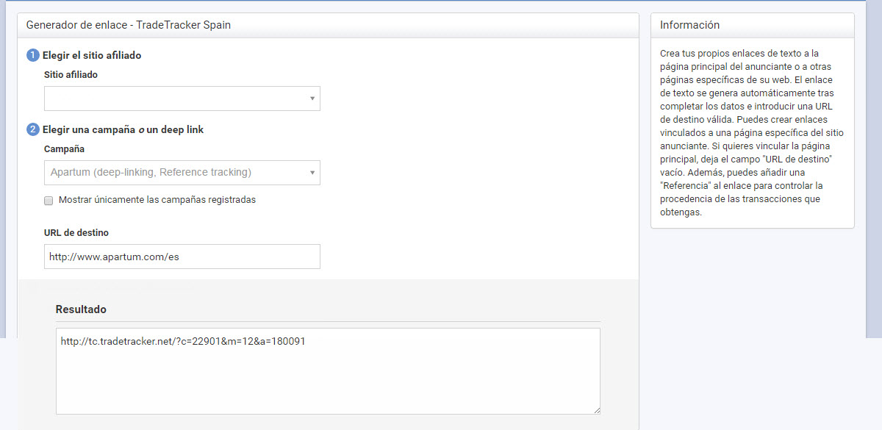Click the 'Elegir una campaña o un deep link' heading
This screenshot has height=430, width=882.
click(x=123, y=129)
